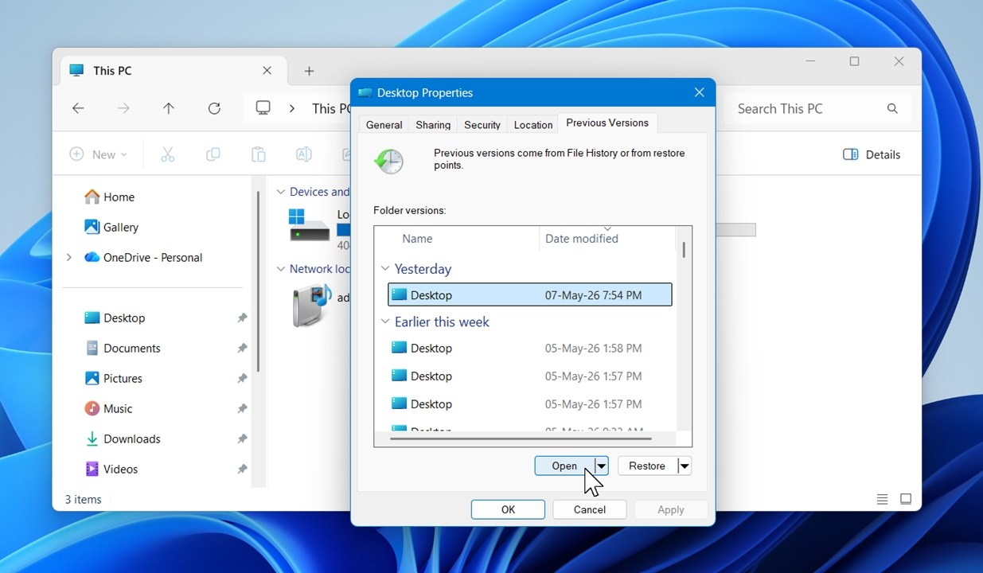
Task: Open Videos in the sidebar
Action: click(111, 469)
